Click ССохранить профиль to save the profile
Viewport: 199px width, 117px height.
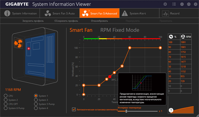click(x=66, y=21)
